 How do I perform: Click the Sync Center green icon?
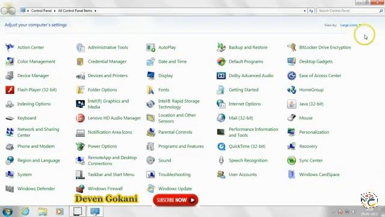pyautogui.click(x=291, y=160)
